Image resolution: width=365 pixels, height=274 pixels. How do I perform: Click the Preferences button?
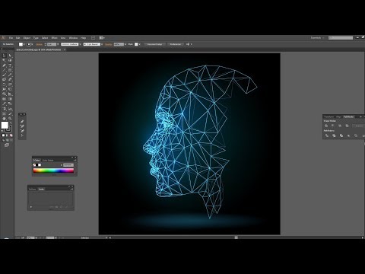[175, 44]
